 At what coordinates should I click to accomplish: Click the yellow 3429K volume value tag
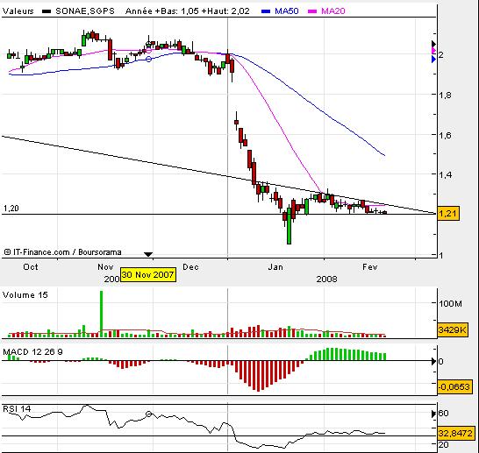point(453,329)
